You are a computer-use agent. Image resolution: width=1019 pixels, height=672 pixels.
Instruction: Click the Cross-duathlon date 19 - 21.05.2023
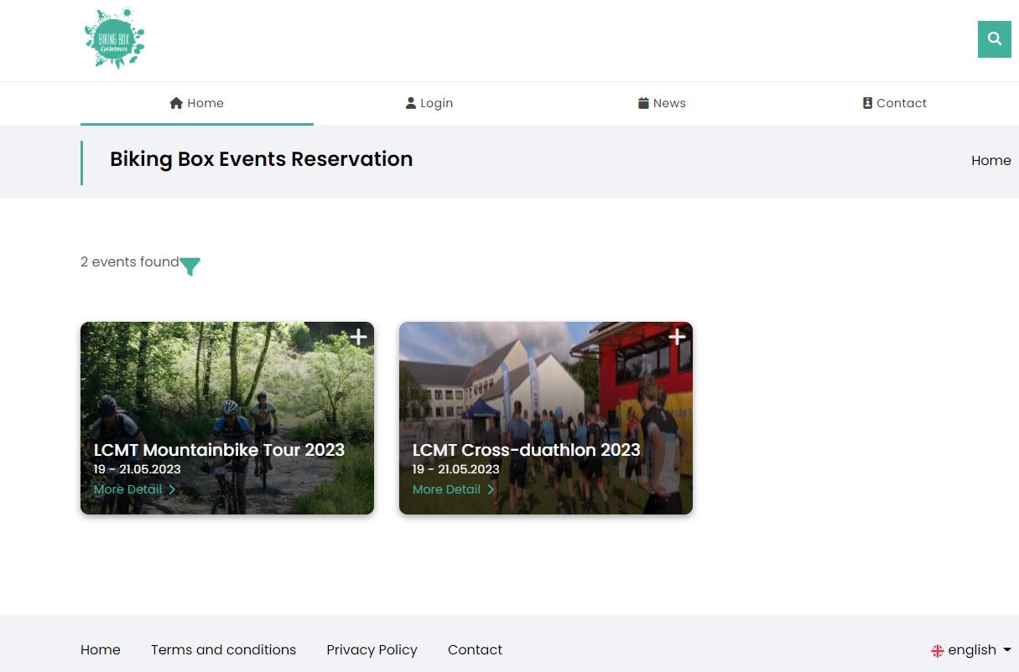pyautogui.click(x=456, y=469)
